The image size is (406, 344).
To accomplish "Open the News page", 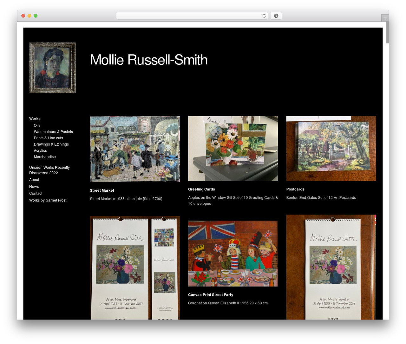I will coord(34,187).
